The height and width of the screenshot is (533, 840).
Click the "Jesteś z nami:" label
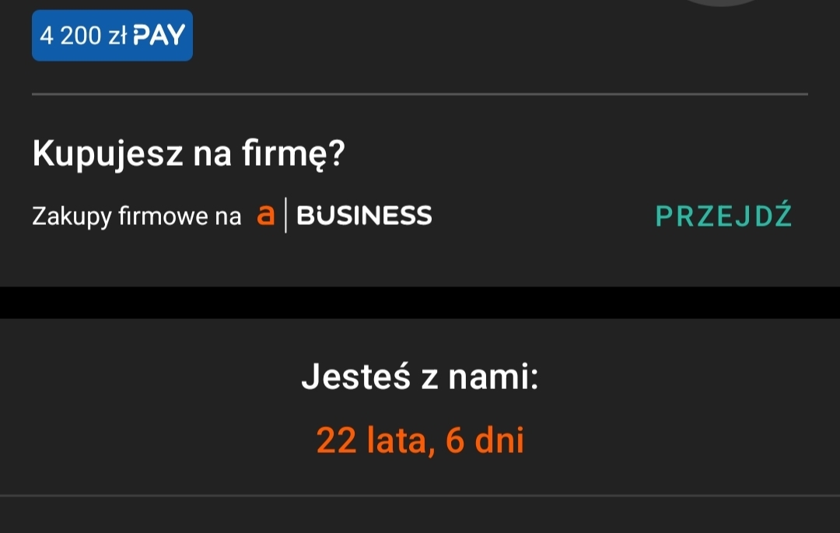coord(420,377)
